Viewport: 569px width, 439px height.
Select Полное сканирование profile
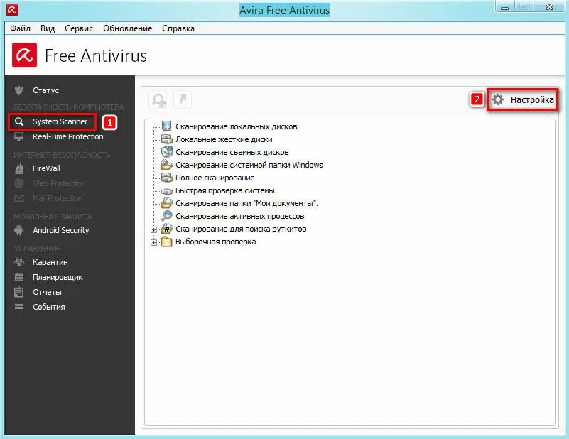click(x=215, y=178)
